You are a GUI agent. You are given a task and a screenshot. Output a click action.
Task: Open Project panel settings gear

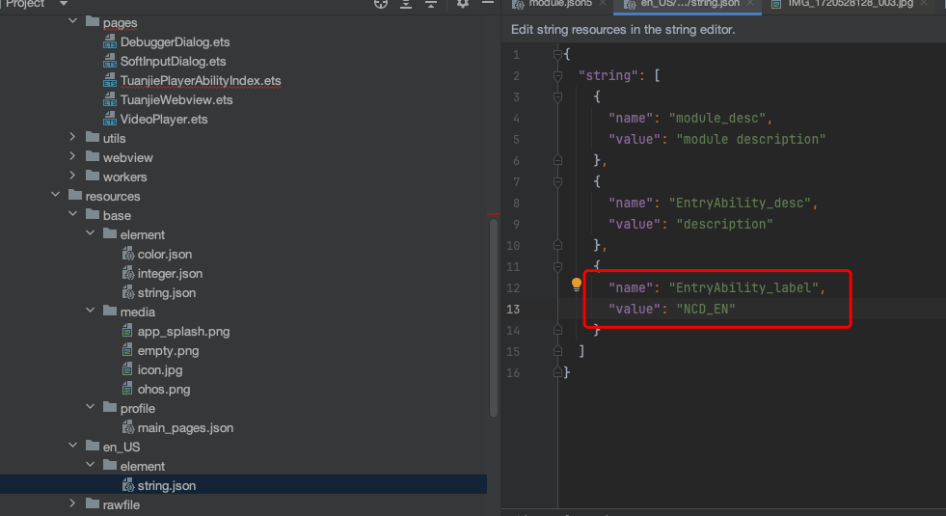[463, 4]
